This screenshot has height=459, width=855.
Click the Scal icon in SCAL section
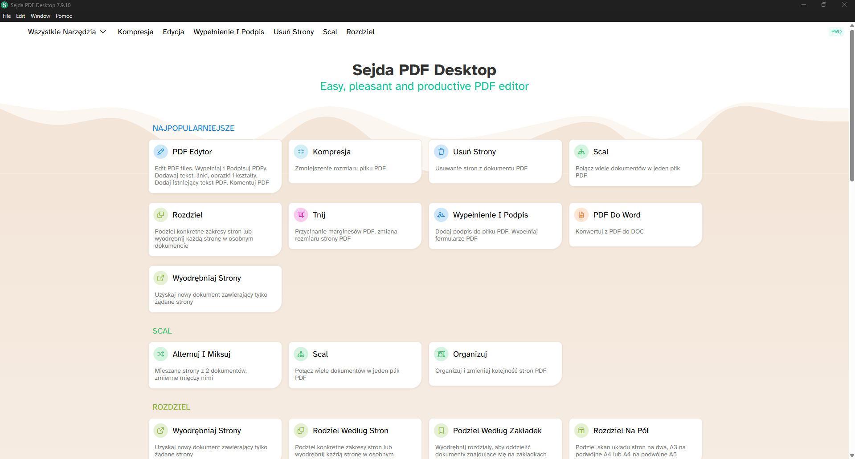(x=301, y=354)
